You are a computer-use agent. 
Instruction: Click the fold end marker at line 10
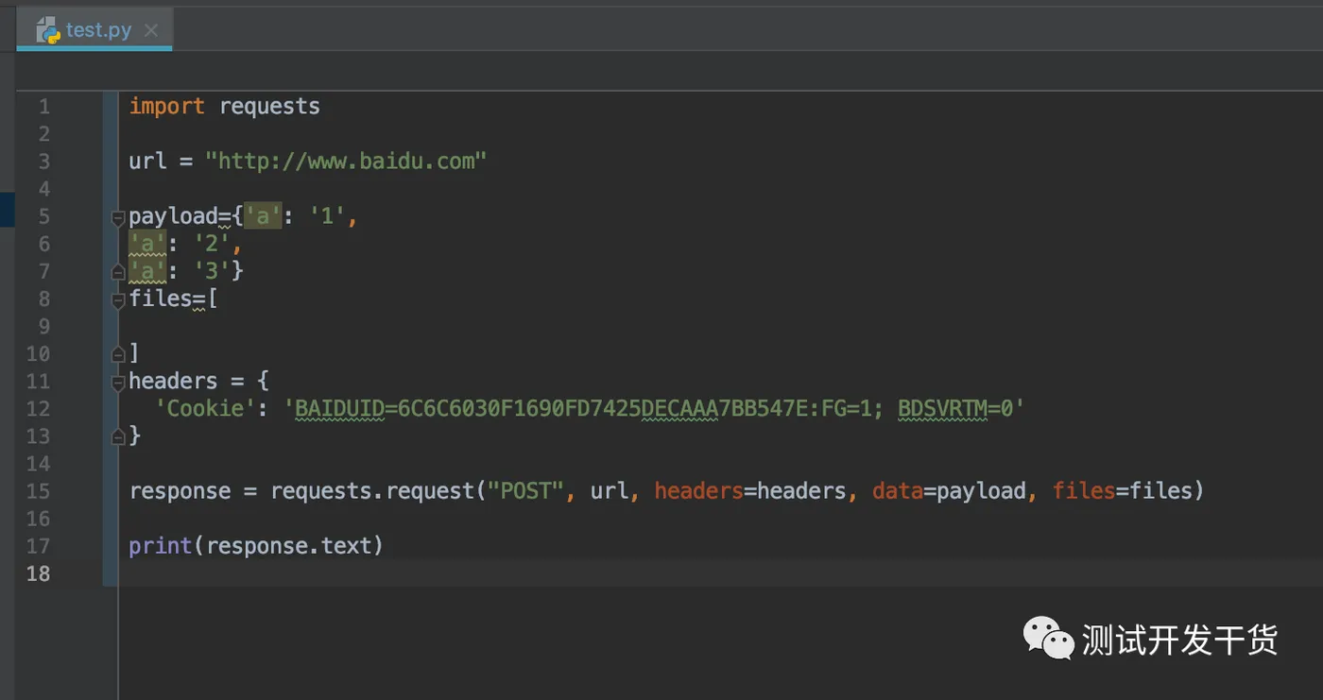[118, 355]
